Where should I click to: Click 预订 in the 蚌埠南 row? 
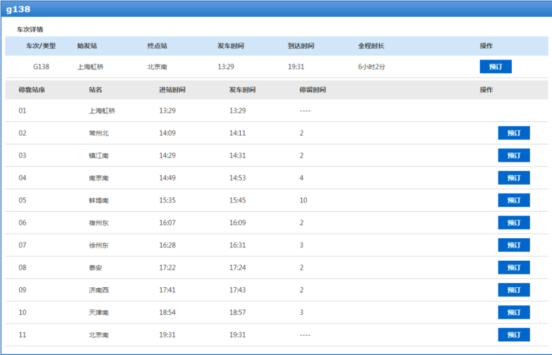coord(513,200)
